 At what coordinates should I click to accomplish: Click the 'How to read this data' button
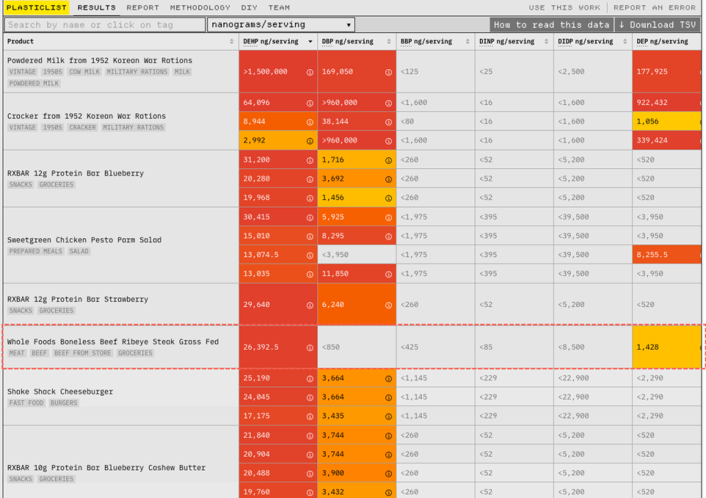click(x=552, y=25)
